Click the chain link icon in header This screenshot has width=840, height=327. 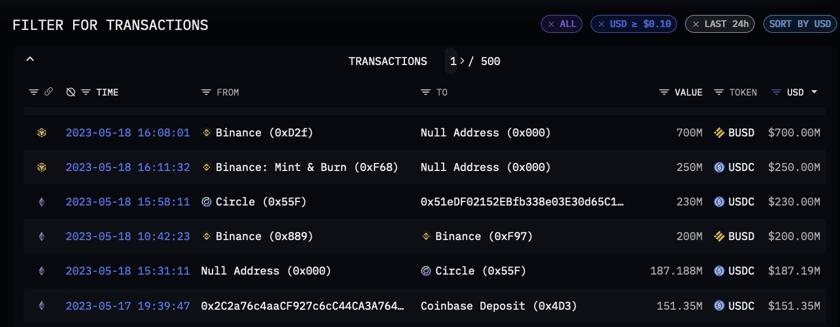pos(49,92)
